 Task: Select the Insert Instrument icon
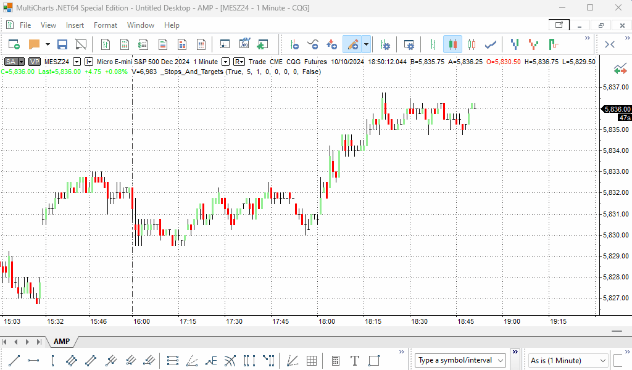click(294, 44)
